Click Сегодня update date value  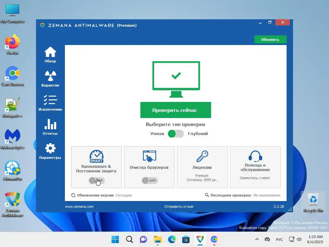[124, 195]
